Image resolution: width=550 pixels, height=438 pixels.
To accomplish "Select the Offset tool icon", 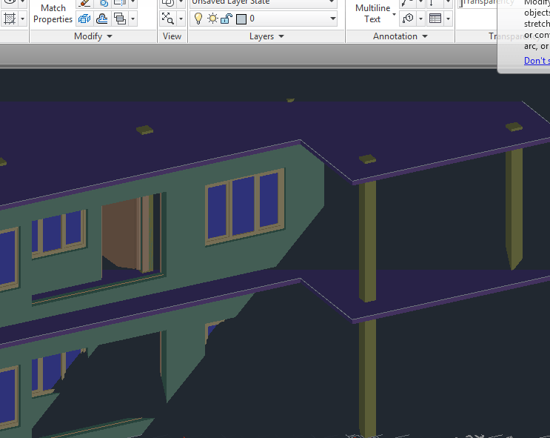I will click(x=102, y=19).
